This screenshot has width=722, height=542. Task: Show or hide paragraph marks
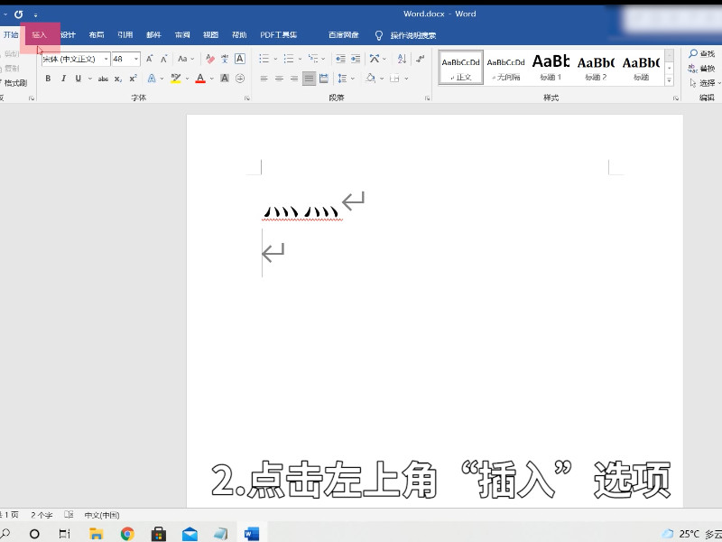pos(420,59)
